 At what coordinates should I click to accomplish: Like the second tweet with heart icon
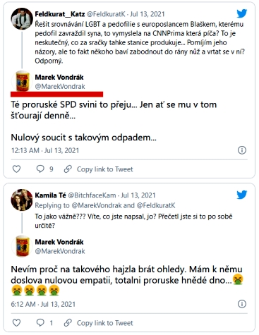tap(16, 322)
